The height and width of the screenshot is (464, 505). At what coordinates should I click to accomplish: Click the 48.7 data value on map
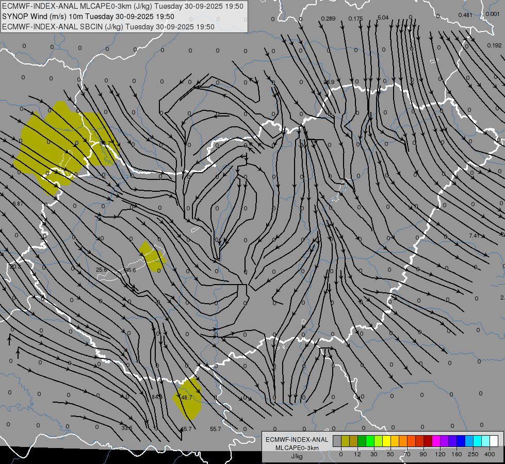click(186, 397)
